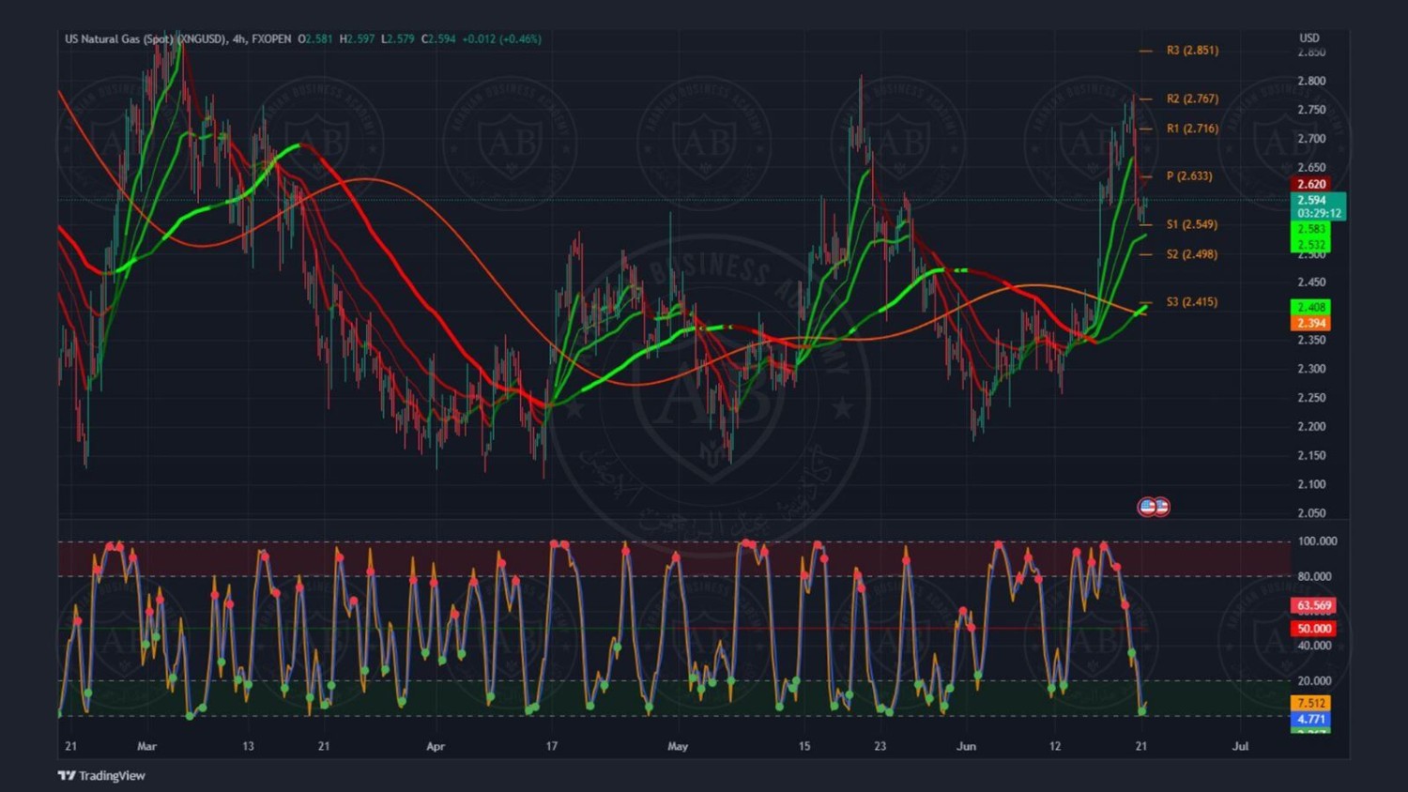Click the open value O2.581 in header
This screenshot has height=792, width=1408.
click(314, 38)
